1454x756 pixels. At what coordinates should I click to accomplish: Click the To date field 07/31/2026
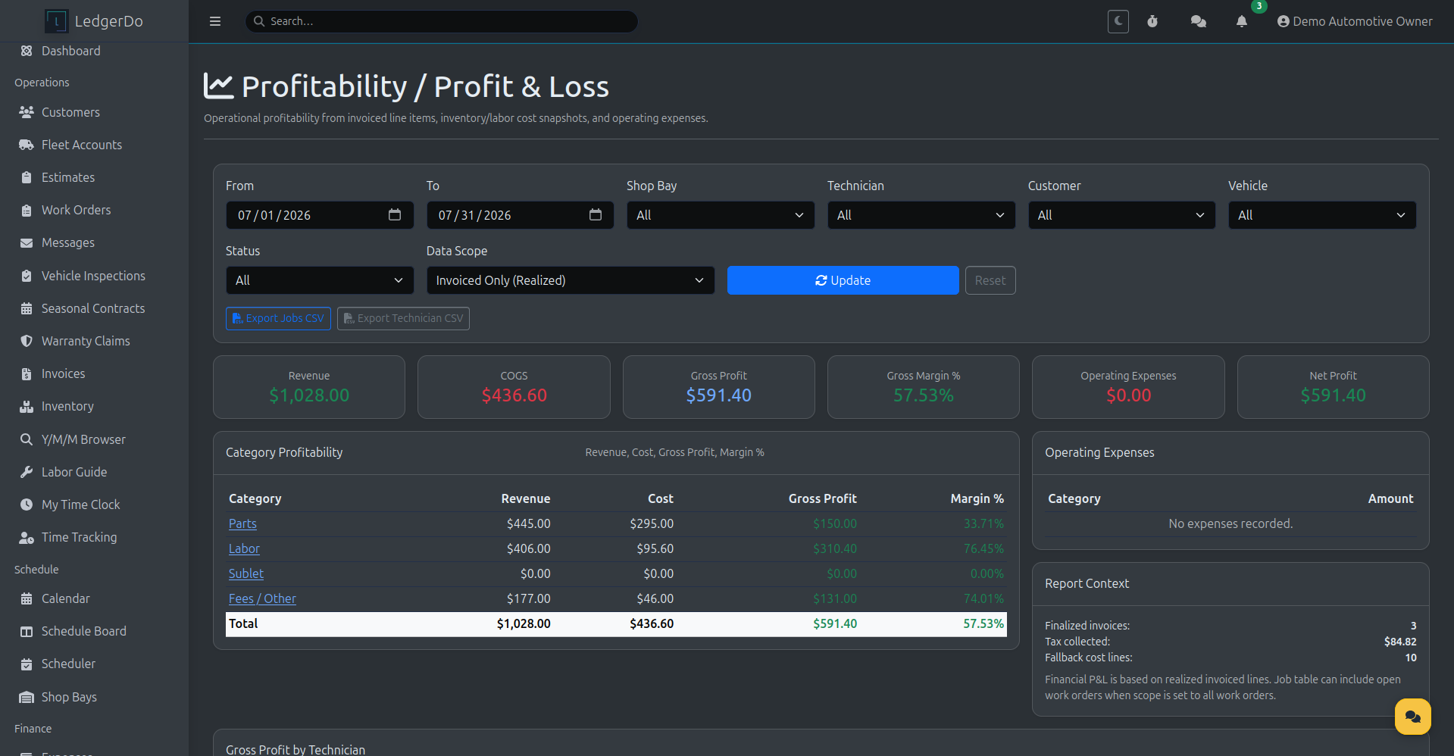[521, 215]
